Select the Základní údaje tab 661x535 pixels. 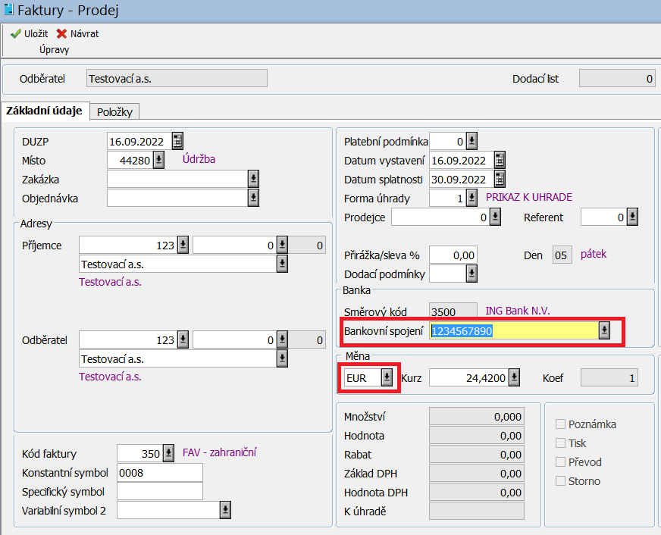(x=44, y=111)
